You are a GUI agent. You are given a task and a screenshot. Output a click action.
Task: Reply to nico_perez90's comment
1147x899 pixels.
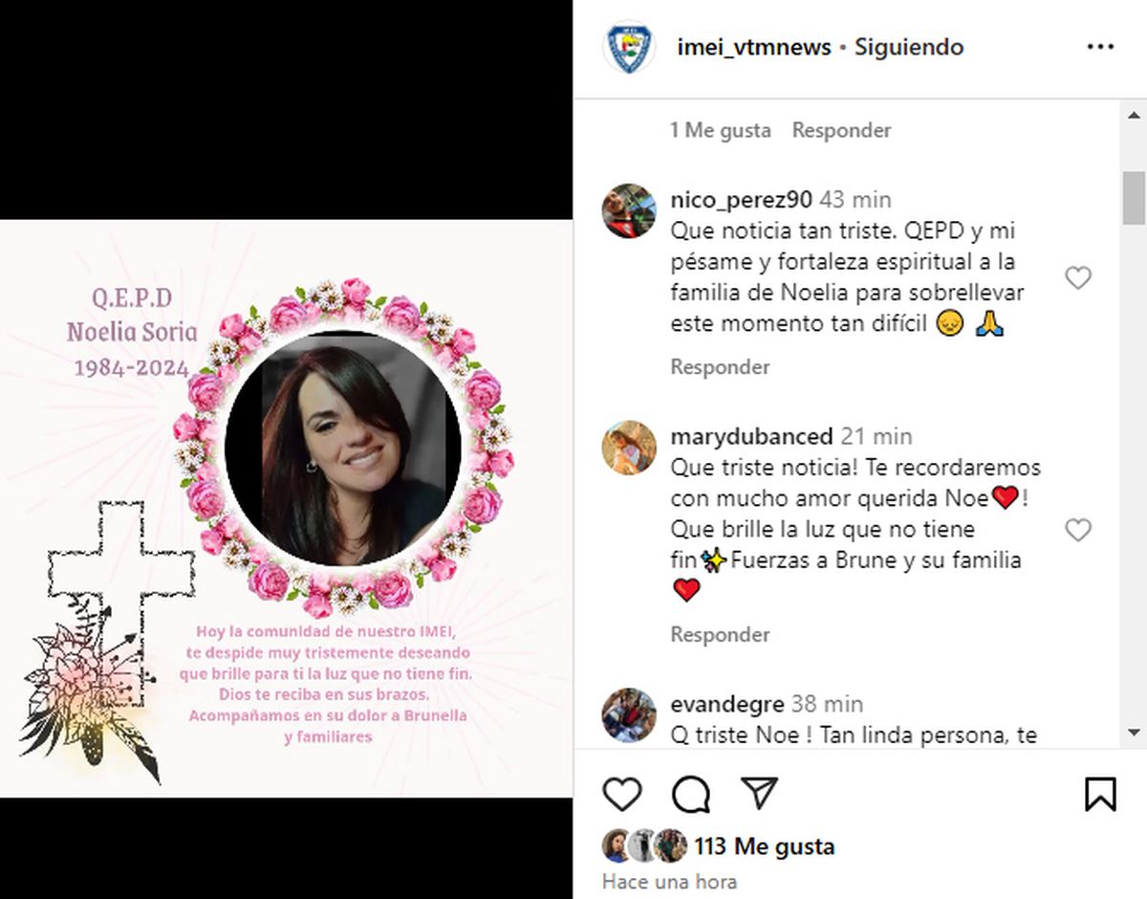coord(720,366)
